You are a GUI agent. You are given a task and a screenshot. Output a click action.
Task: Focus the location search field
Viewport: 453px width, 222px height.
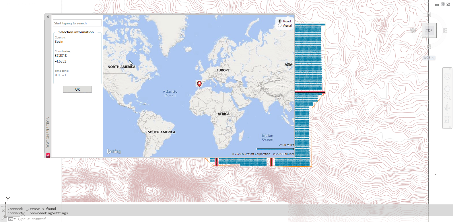tap(77, 23)
